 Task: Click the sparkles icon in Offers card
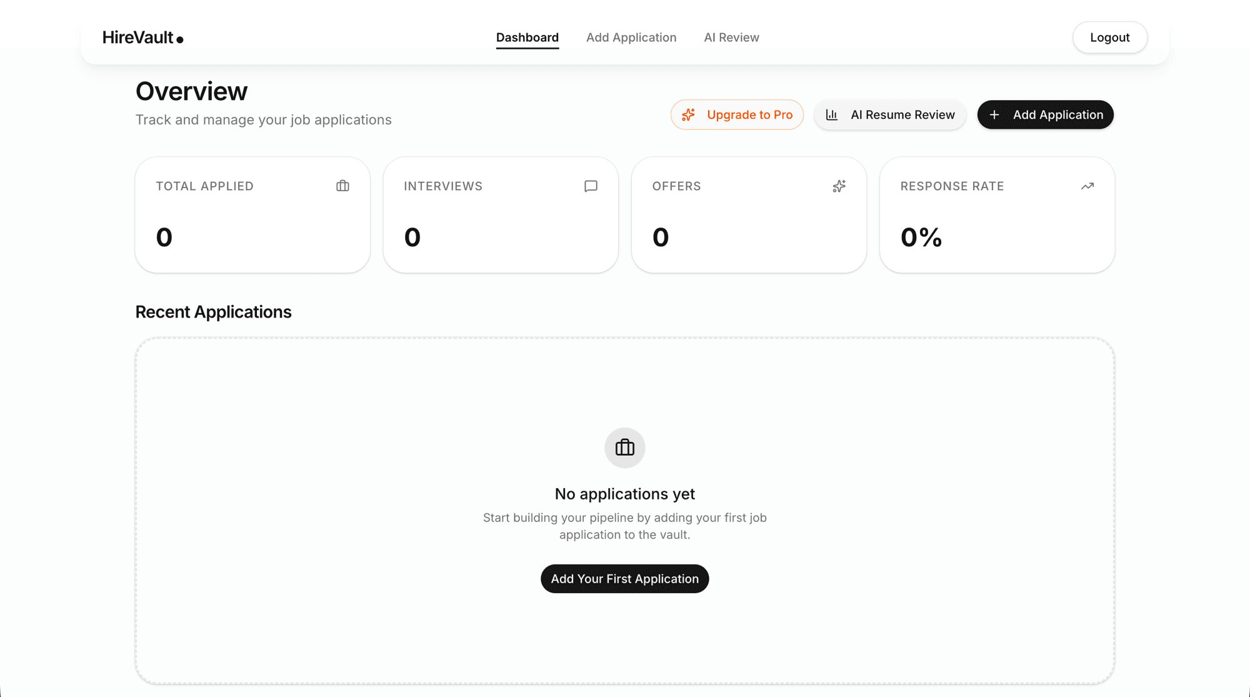(x=839, y=186)
